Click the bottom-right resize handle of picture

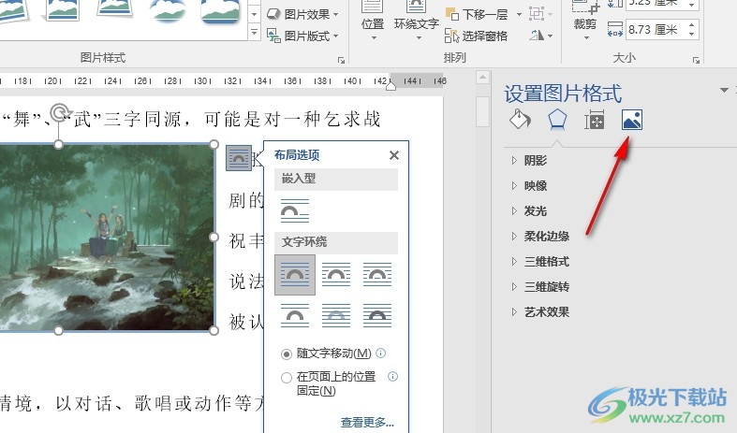click(x=214, y=331)
